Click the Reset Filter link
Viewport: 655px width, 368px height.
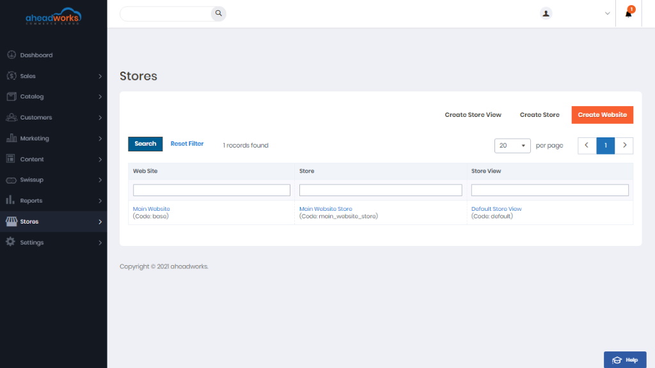[x=187, y=144]
